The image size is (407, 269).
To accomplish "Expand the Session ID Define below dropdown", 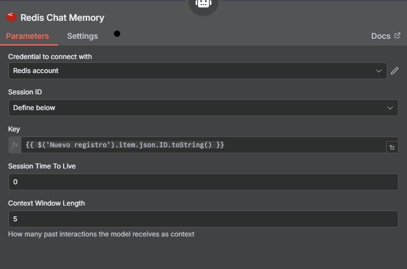I will pyautogui.click(x=203, y=108).
